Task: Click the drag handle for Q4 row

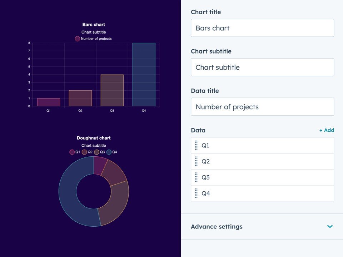Action: click(196, 193)
